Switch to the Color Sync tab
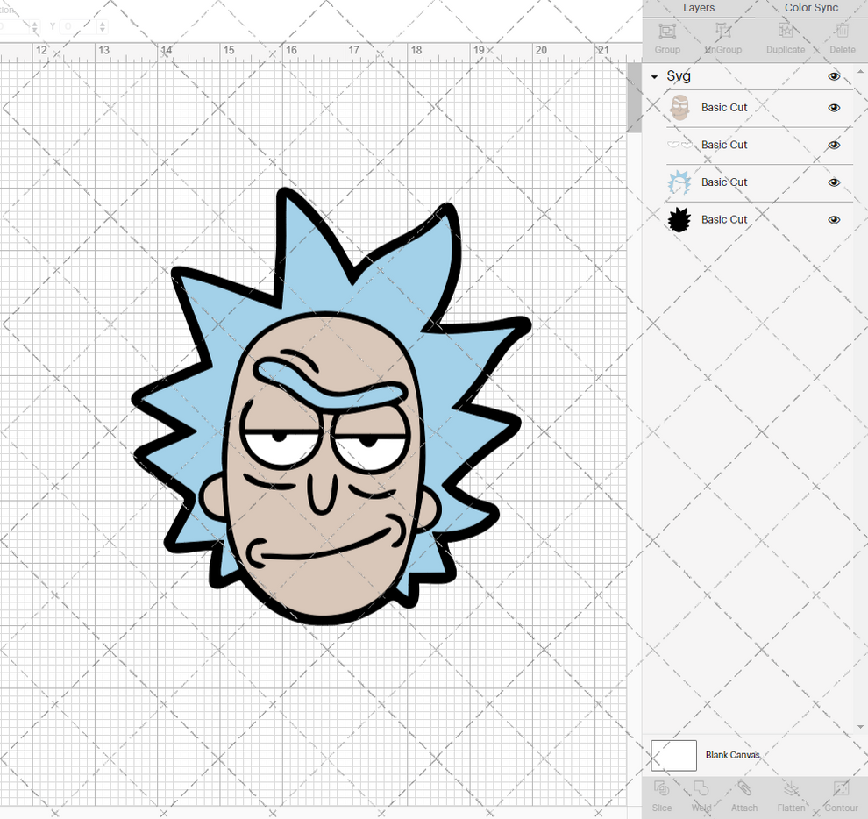The height and width of the screenshot is (819, 868). click(x=810, y=8)
